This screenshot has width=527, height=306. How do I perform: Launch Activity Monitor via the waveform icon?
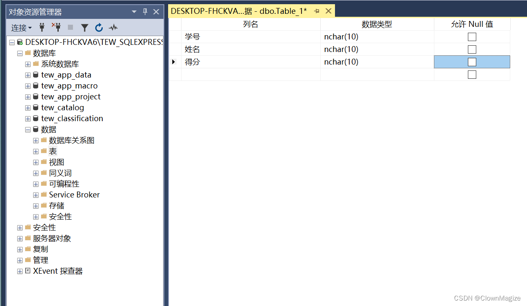pos(112,27)
